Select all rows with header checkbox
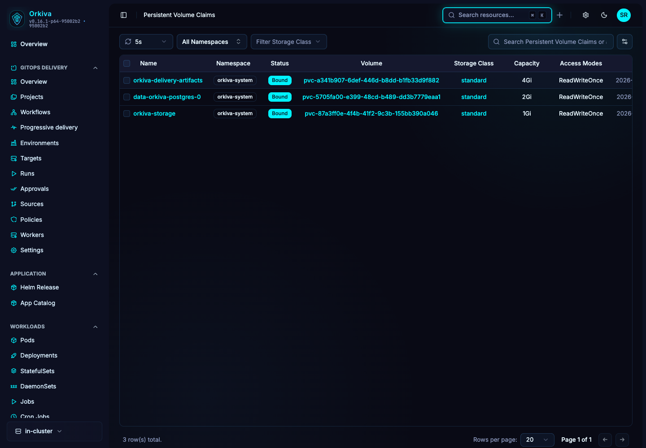This screenshot has width=646, height=448. [x=127, y=63]
